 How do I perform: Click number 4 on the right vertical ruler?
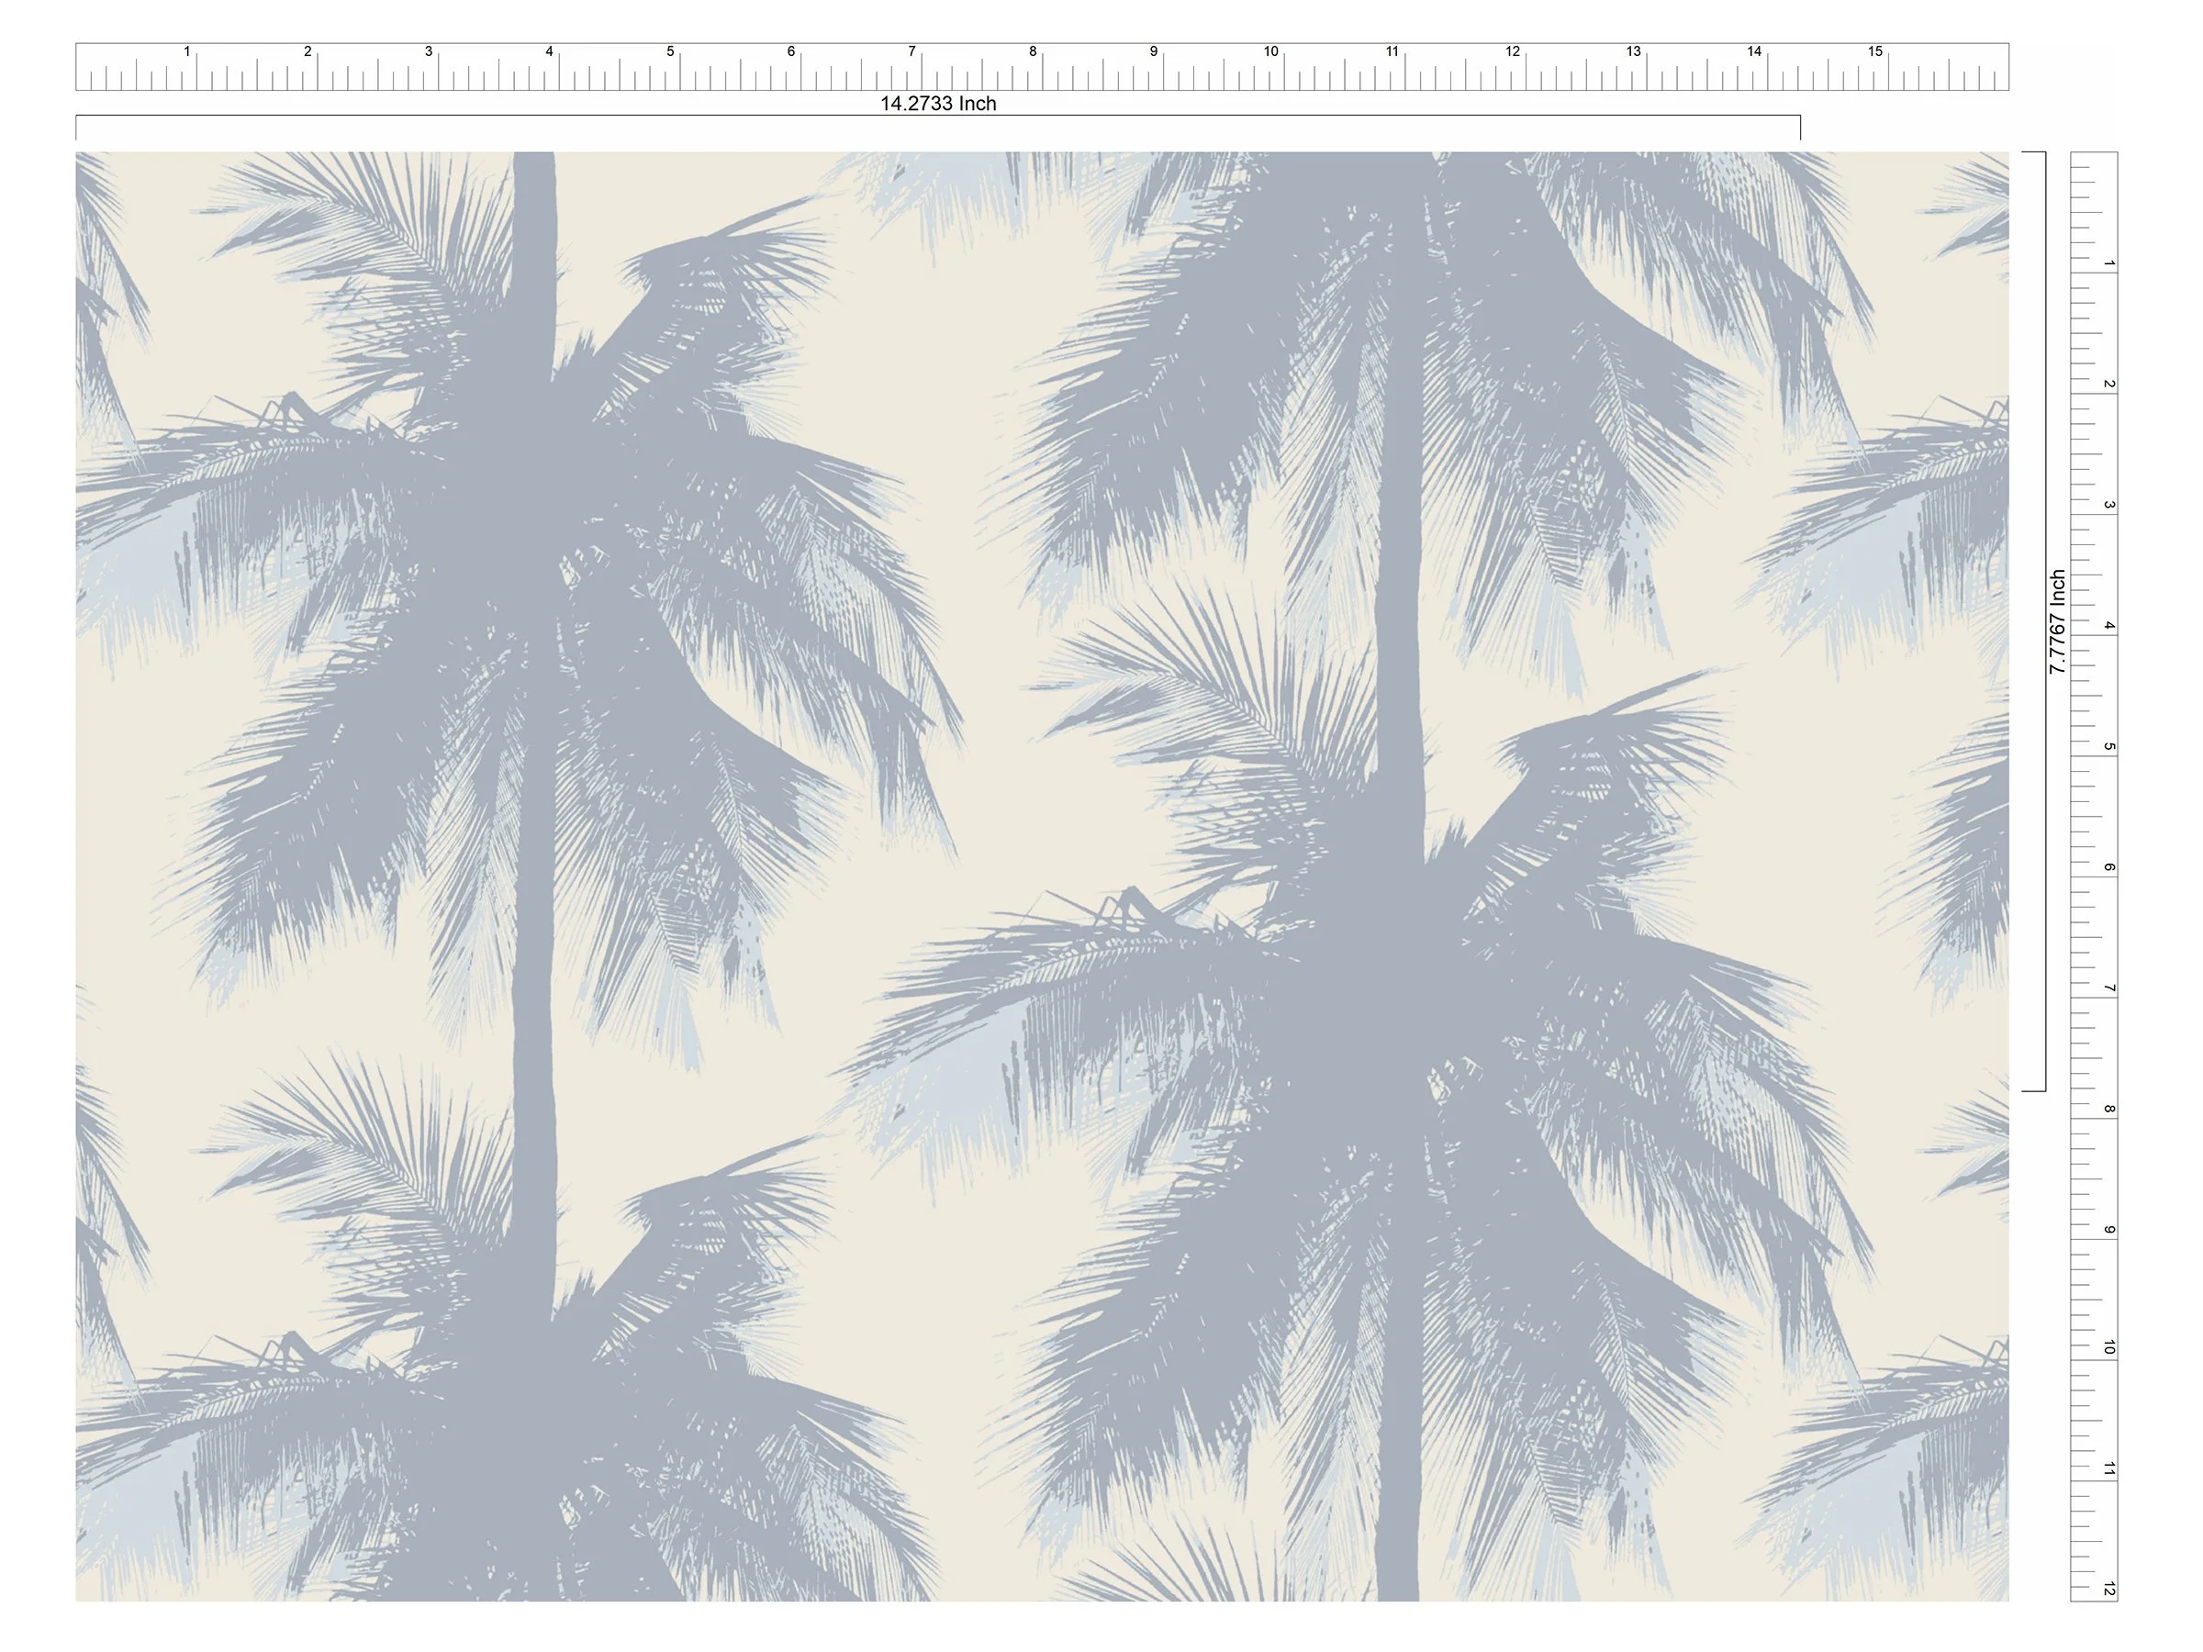coord(2108,625)
